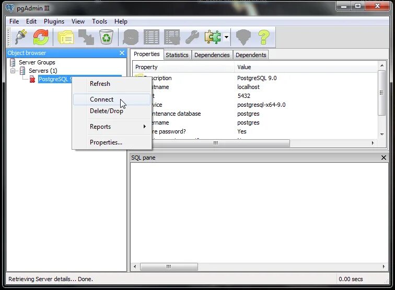Minimize the pgAdmin III window
The height and width of the screenshot is (290, 395).
click(x=344, y=6)
